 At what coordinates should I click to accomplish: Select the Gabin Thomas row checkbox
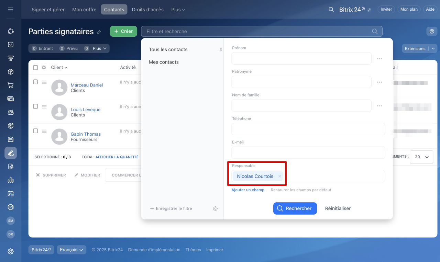click(35, 131)
